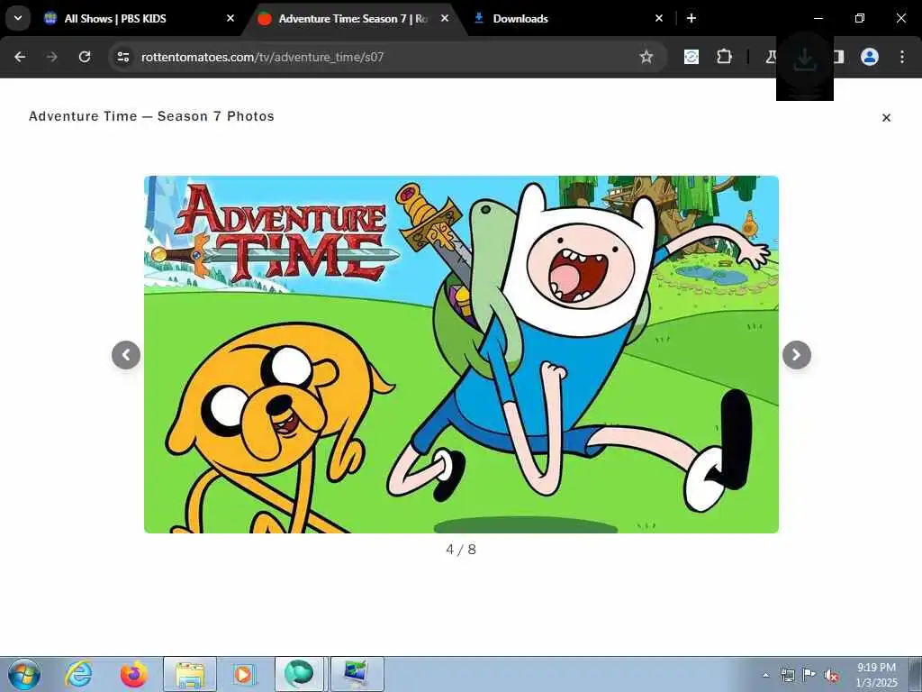Open the Action Center flag icon

(809, 675)
